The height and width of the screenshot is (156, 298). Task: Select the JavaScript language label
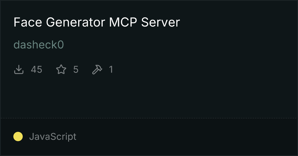[x=53, y=136]
